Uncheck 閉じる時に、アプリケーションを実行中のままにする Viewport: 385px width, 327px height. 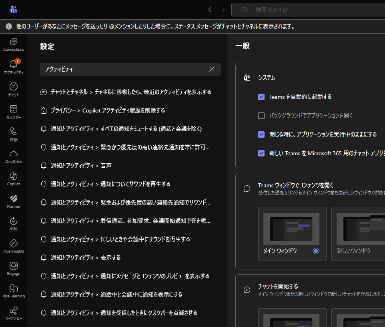tap(261, 134)
